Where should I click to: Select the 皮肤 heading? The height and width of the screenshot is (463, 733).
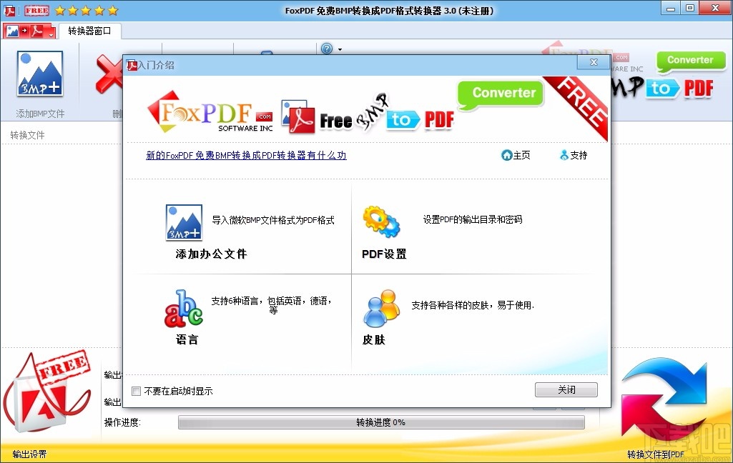coord(373,339)
